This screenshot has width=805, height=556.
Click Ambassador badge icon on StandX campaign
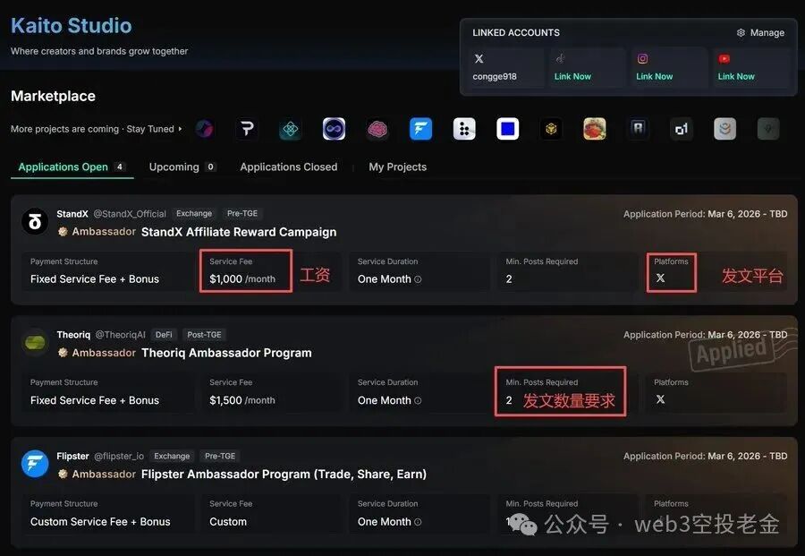(x=63, y=232)
